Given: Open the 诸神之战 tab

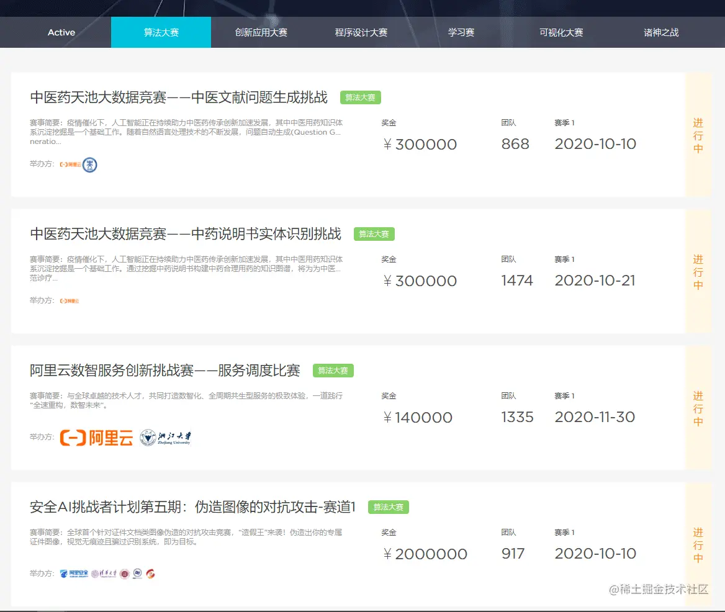Looking at the screenshot, I should 660,32.
